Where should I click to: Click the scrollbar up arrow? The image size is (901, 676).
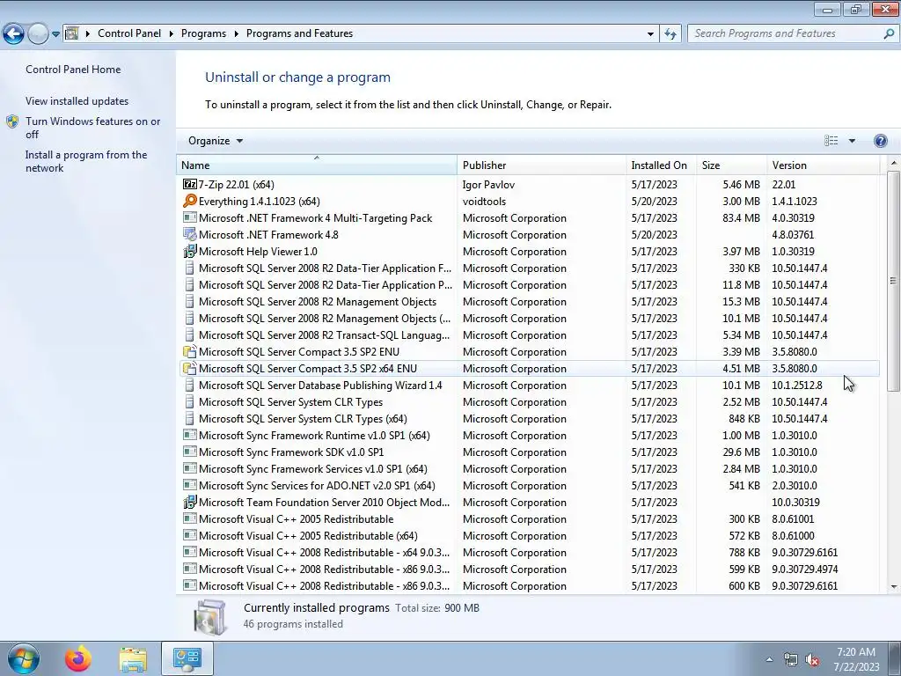[x=893, y=163]
